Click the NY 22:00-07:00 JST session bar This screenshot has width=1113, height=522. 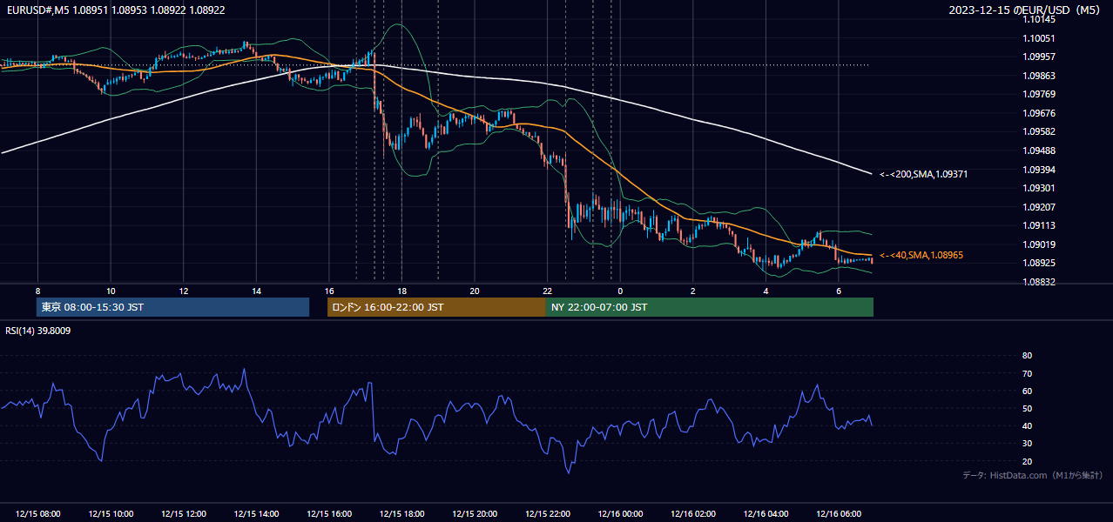(x=710, y=307)
